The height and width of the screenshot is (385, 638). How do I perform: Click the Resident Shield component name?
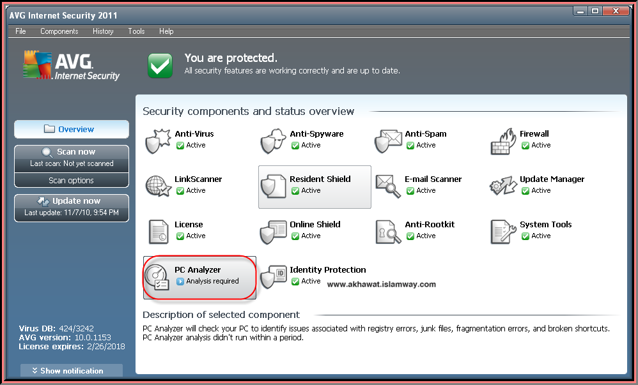(320, 179)
